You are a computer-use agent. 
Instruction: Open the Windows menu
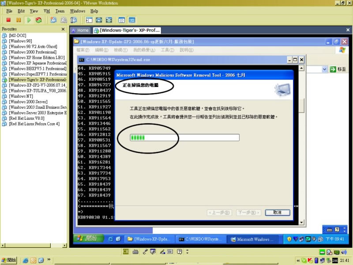[78, 11]
